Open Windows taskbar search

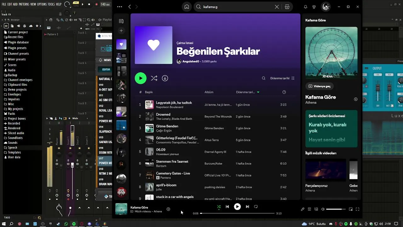click(11, 224)
